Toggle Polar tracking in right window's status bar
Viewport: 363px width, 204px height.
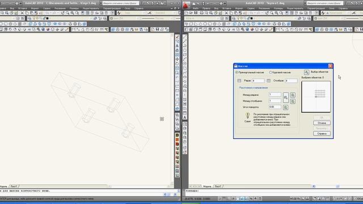[233, 198]
